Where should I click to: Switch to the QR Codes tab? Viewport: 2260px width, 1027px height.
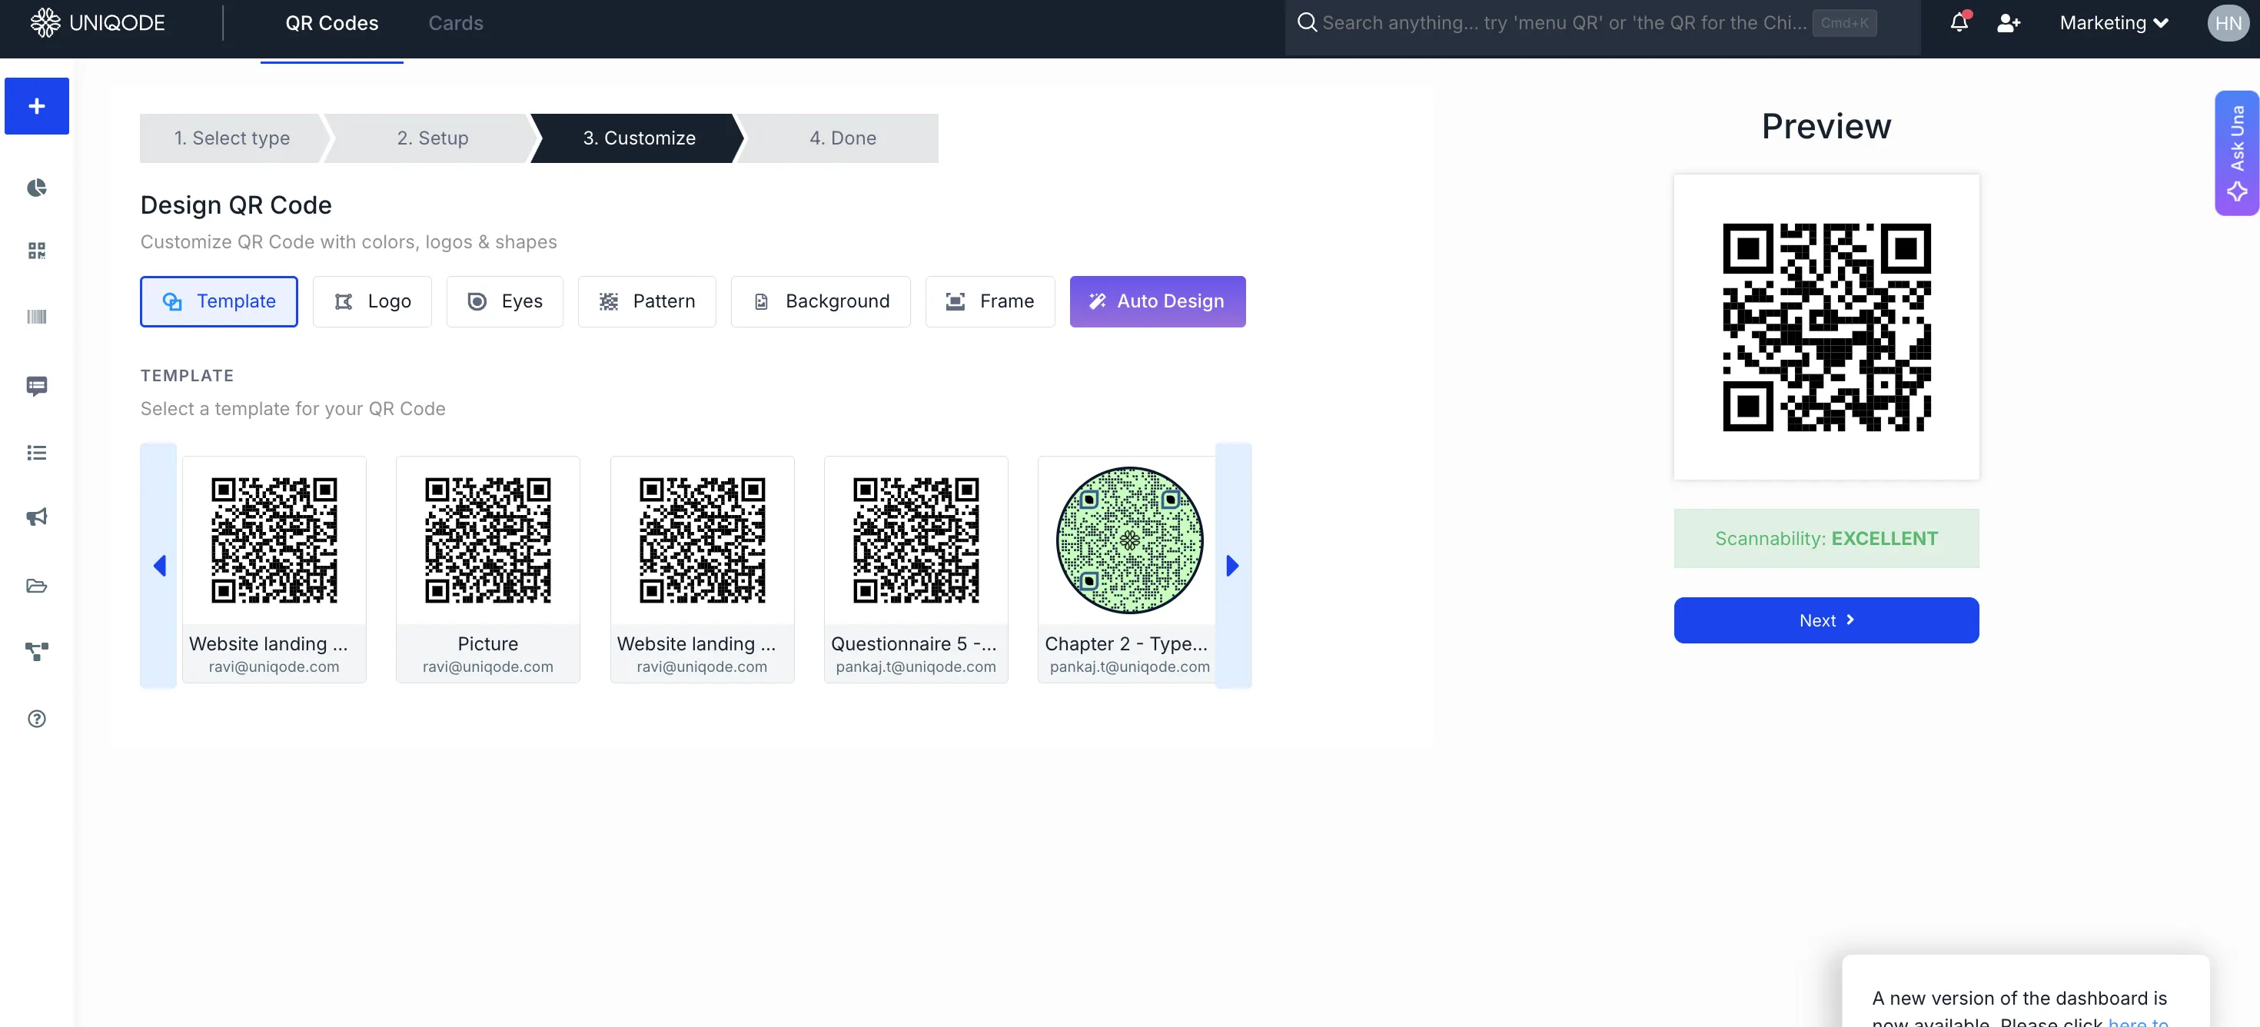(331, 23)
